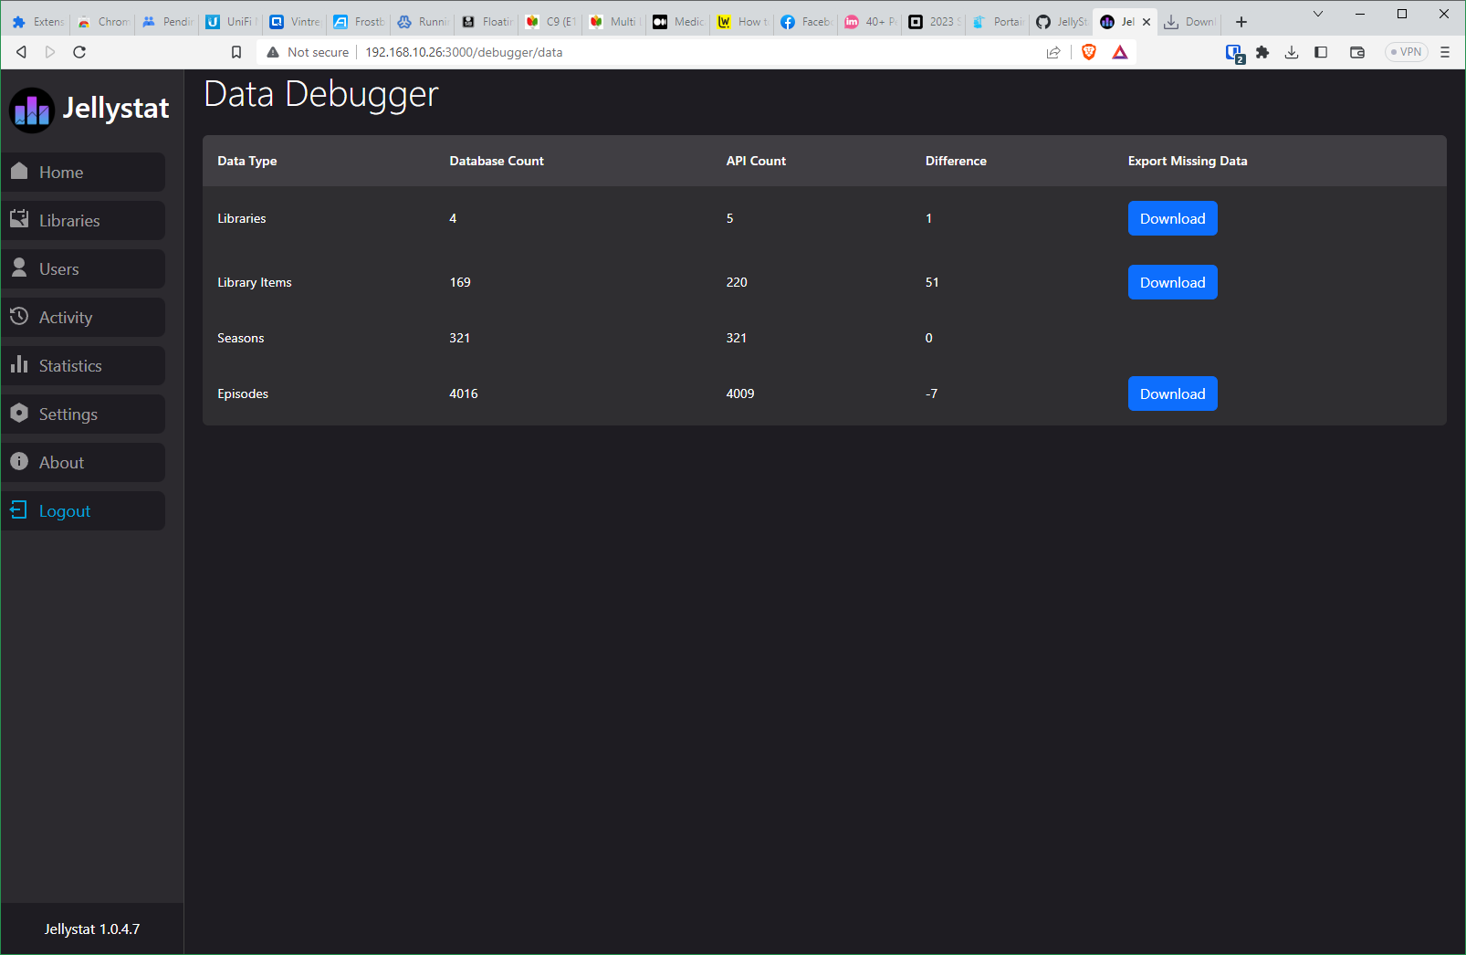Click the About info icon

(20, 462)
